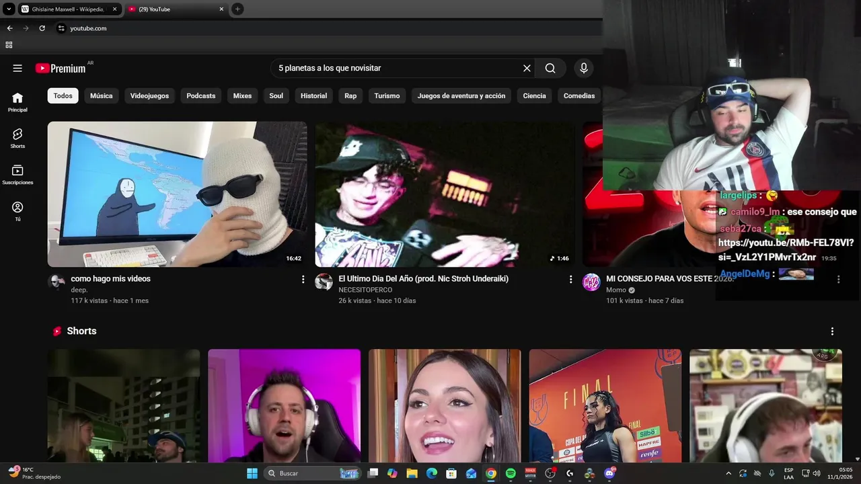Open the browser tab search dropdown
Screen dimensions: 861x484
coord(9,9)
